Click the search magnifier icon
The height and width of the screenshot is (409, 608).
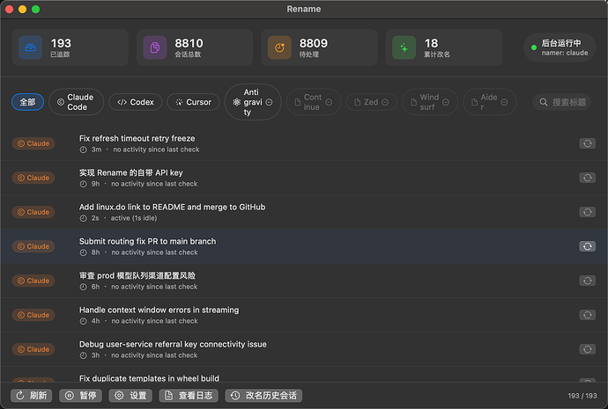coord(544,102)
